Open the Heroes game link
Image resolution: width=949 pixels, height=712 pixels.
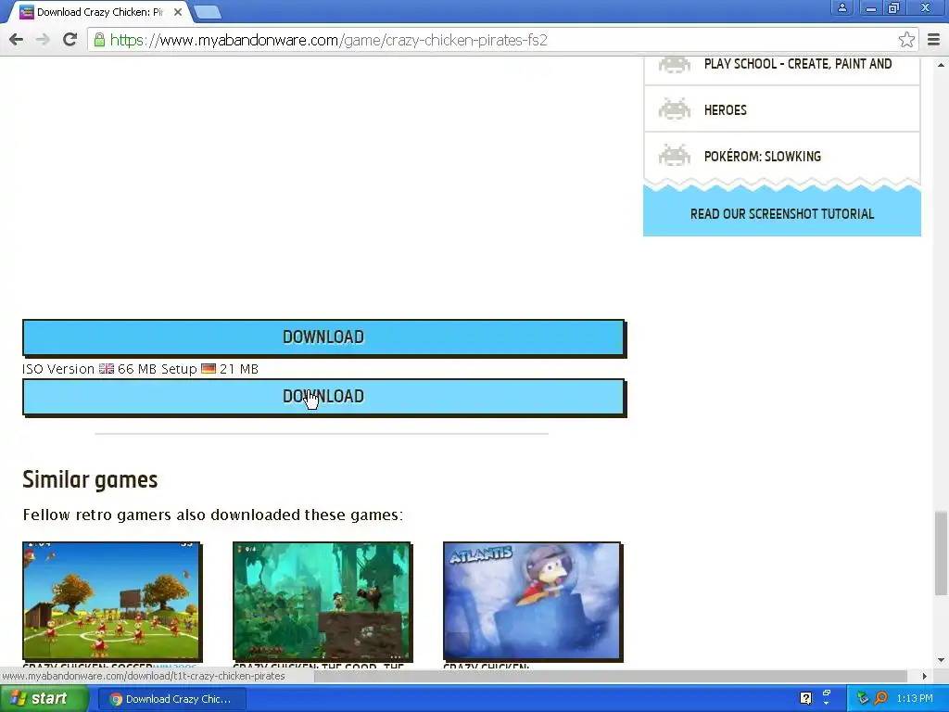coord(725,110)
